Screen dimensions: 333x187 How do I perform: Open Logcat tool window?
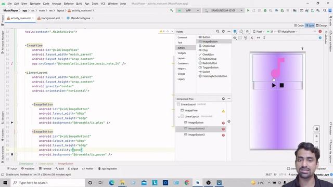pos(73,168)
